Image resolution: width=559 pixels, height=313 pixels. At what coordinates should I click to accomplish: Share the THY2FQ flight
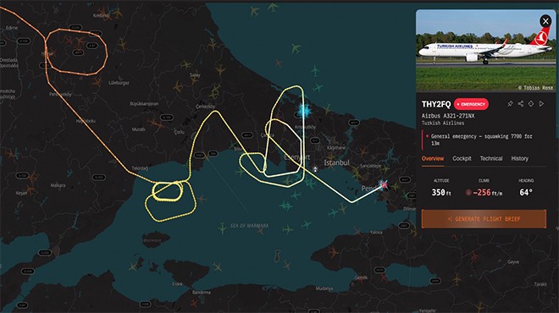tap(521, 103)
